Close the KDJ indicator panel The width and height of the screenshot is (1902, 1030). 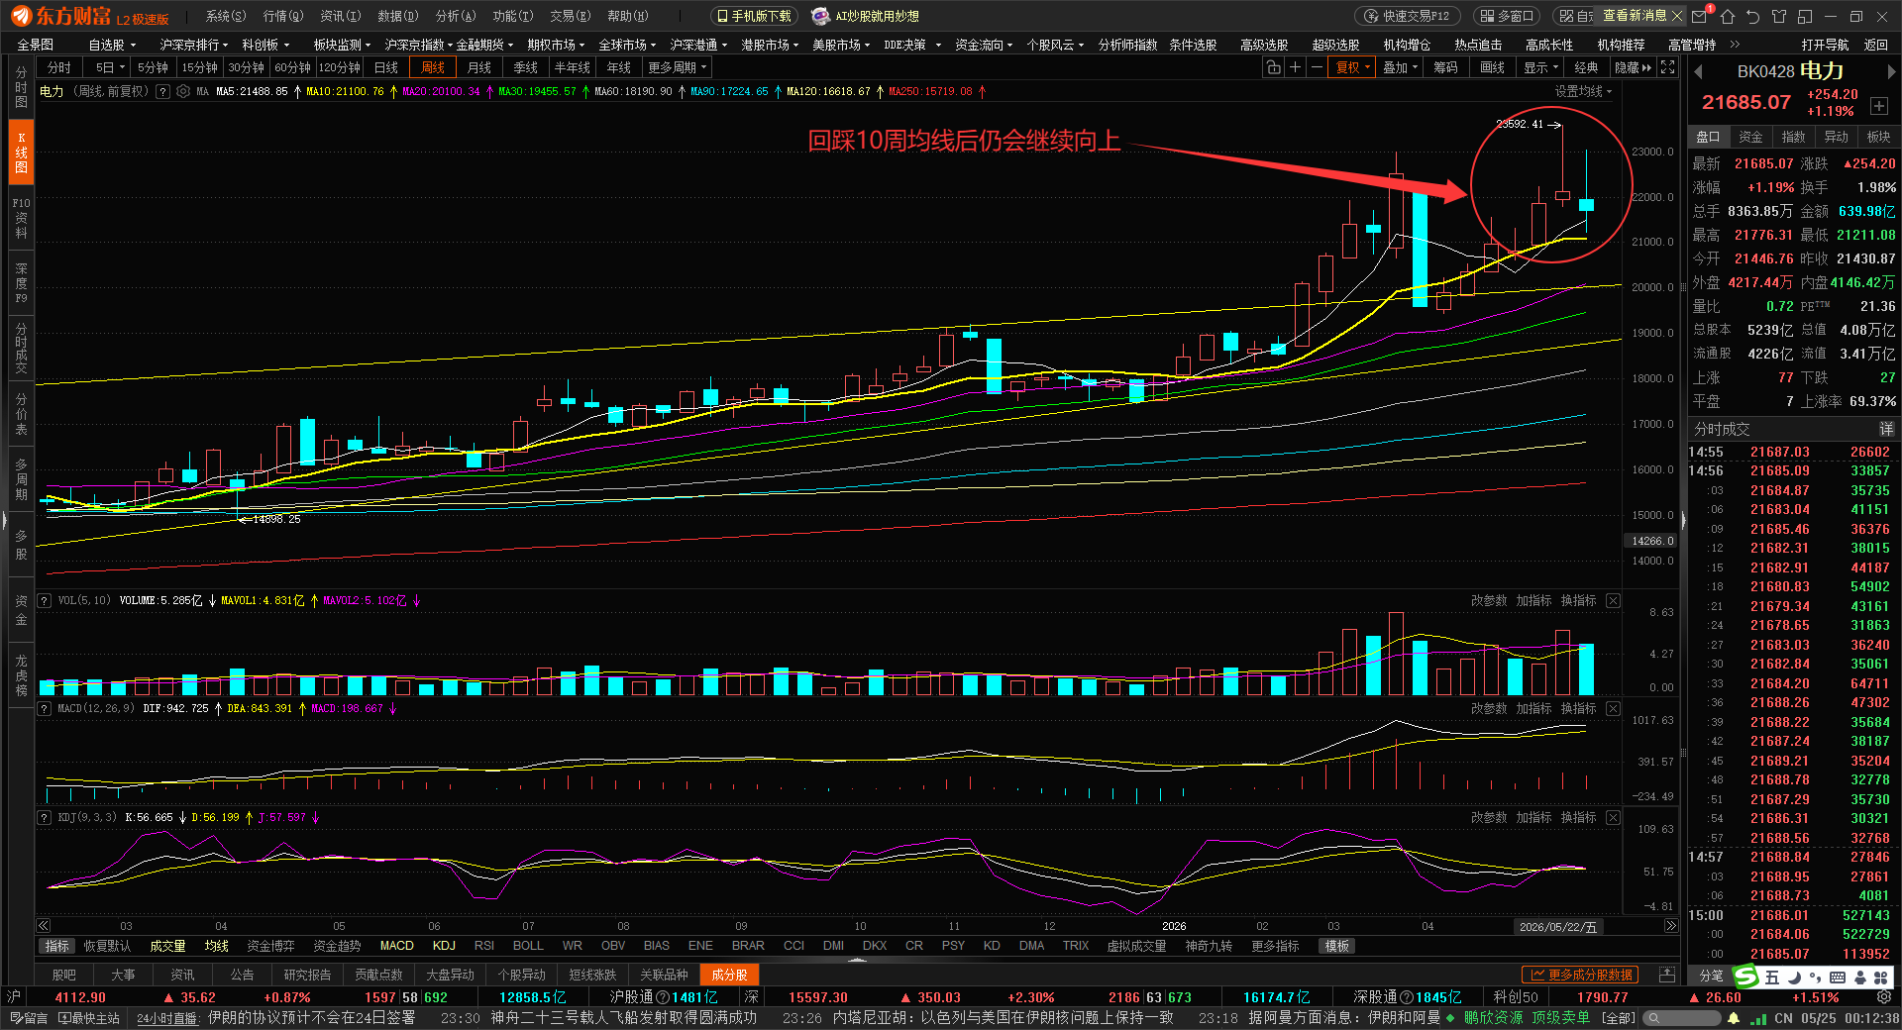click(x=1613, y=817)
